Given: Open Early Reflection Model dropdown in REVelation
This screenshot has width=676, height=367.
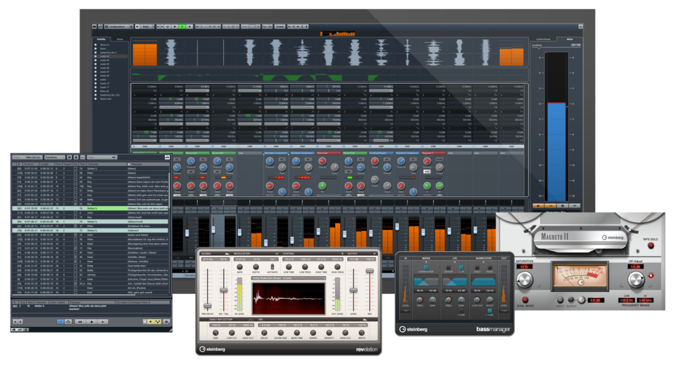Looking at the screenshot, I should pyautogui.click(x=289, y=278).
